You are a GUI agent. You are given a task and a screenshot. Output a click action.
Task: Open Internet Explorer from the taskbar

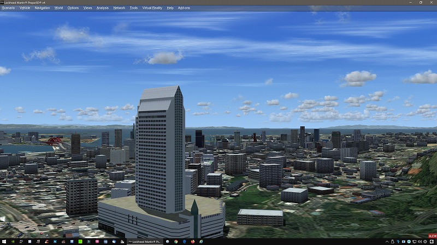tap(201, 242)
